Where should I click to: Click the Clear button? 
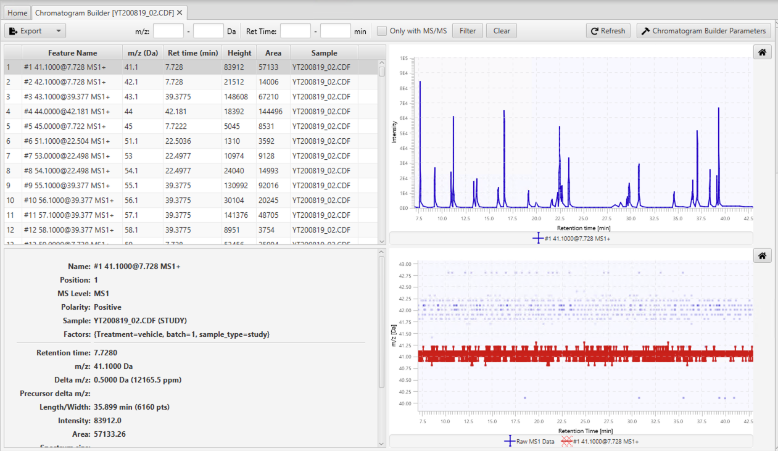[502, 31]
